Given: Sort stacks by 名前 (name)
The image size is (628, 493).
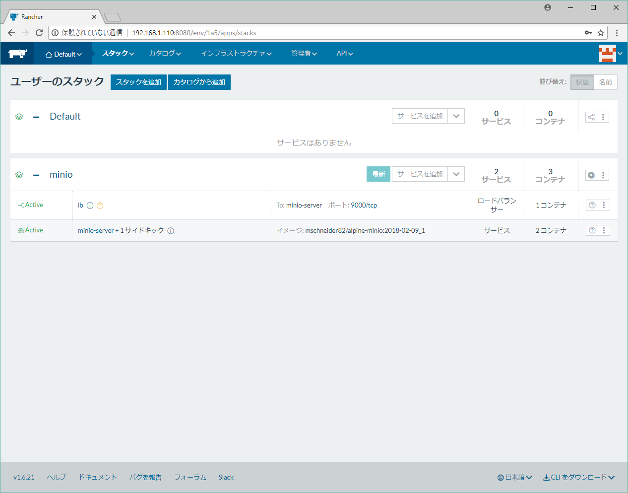Looking at the screenshot, I should pyautogui.click(x=605, y=82).
